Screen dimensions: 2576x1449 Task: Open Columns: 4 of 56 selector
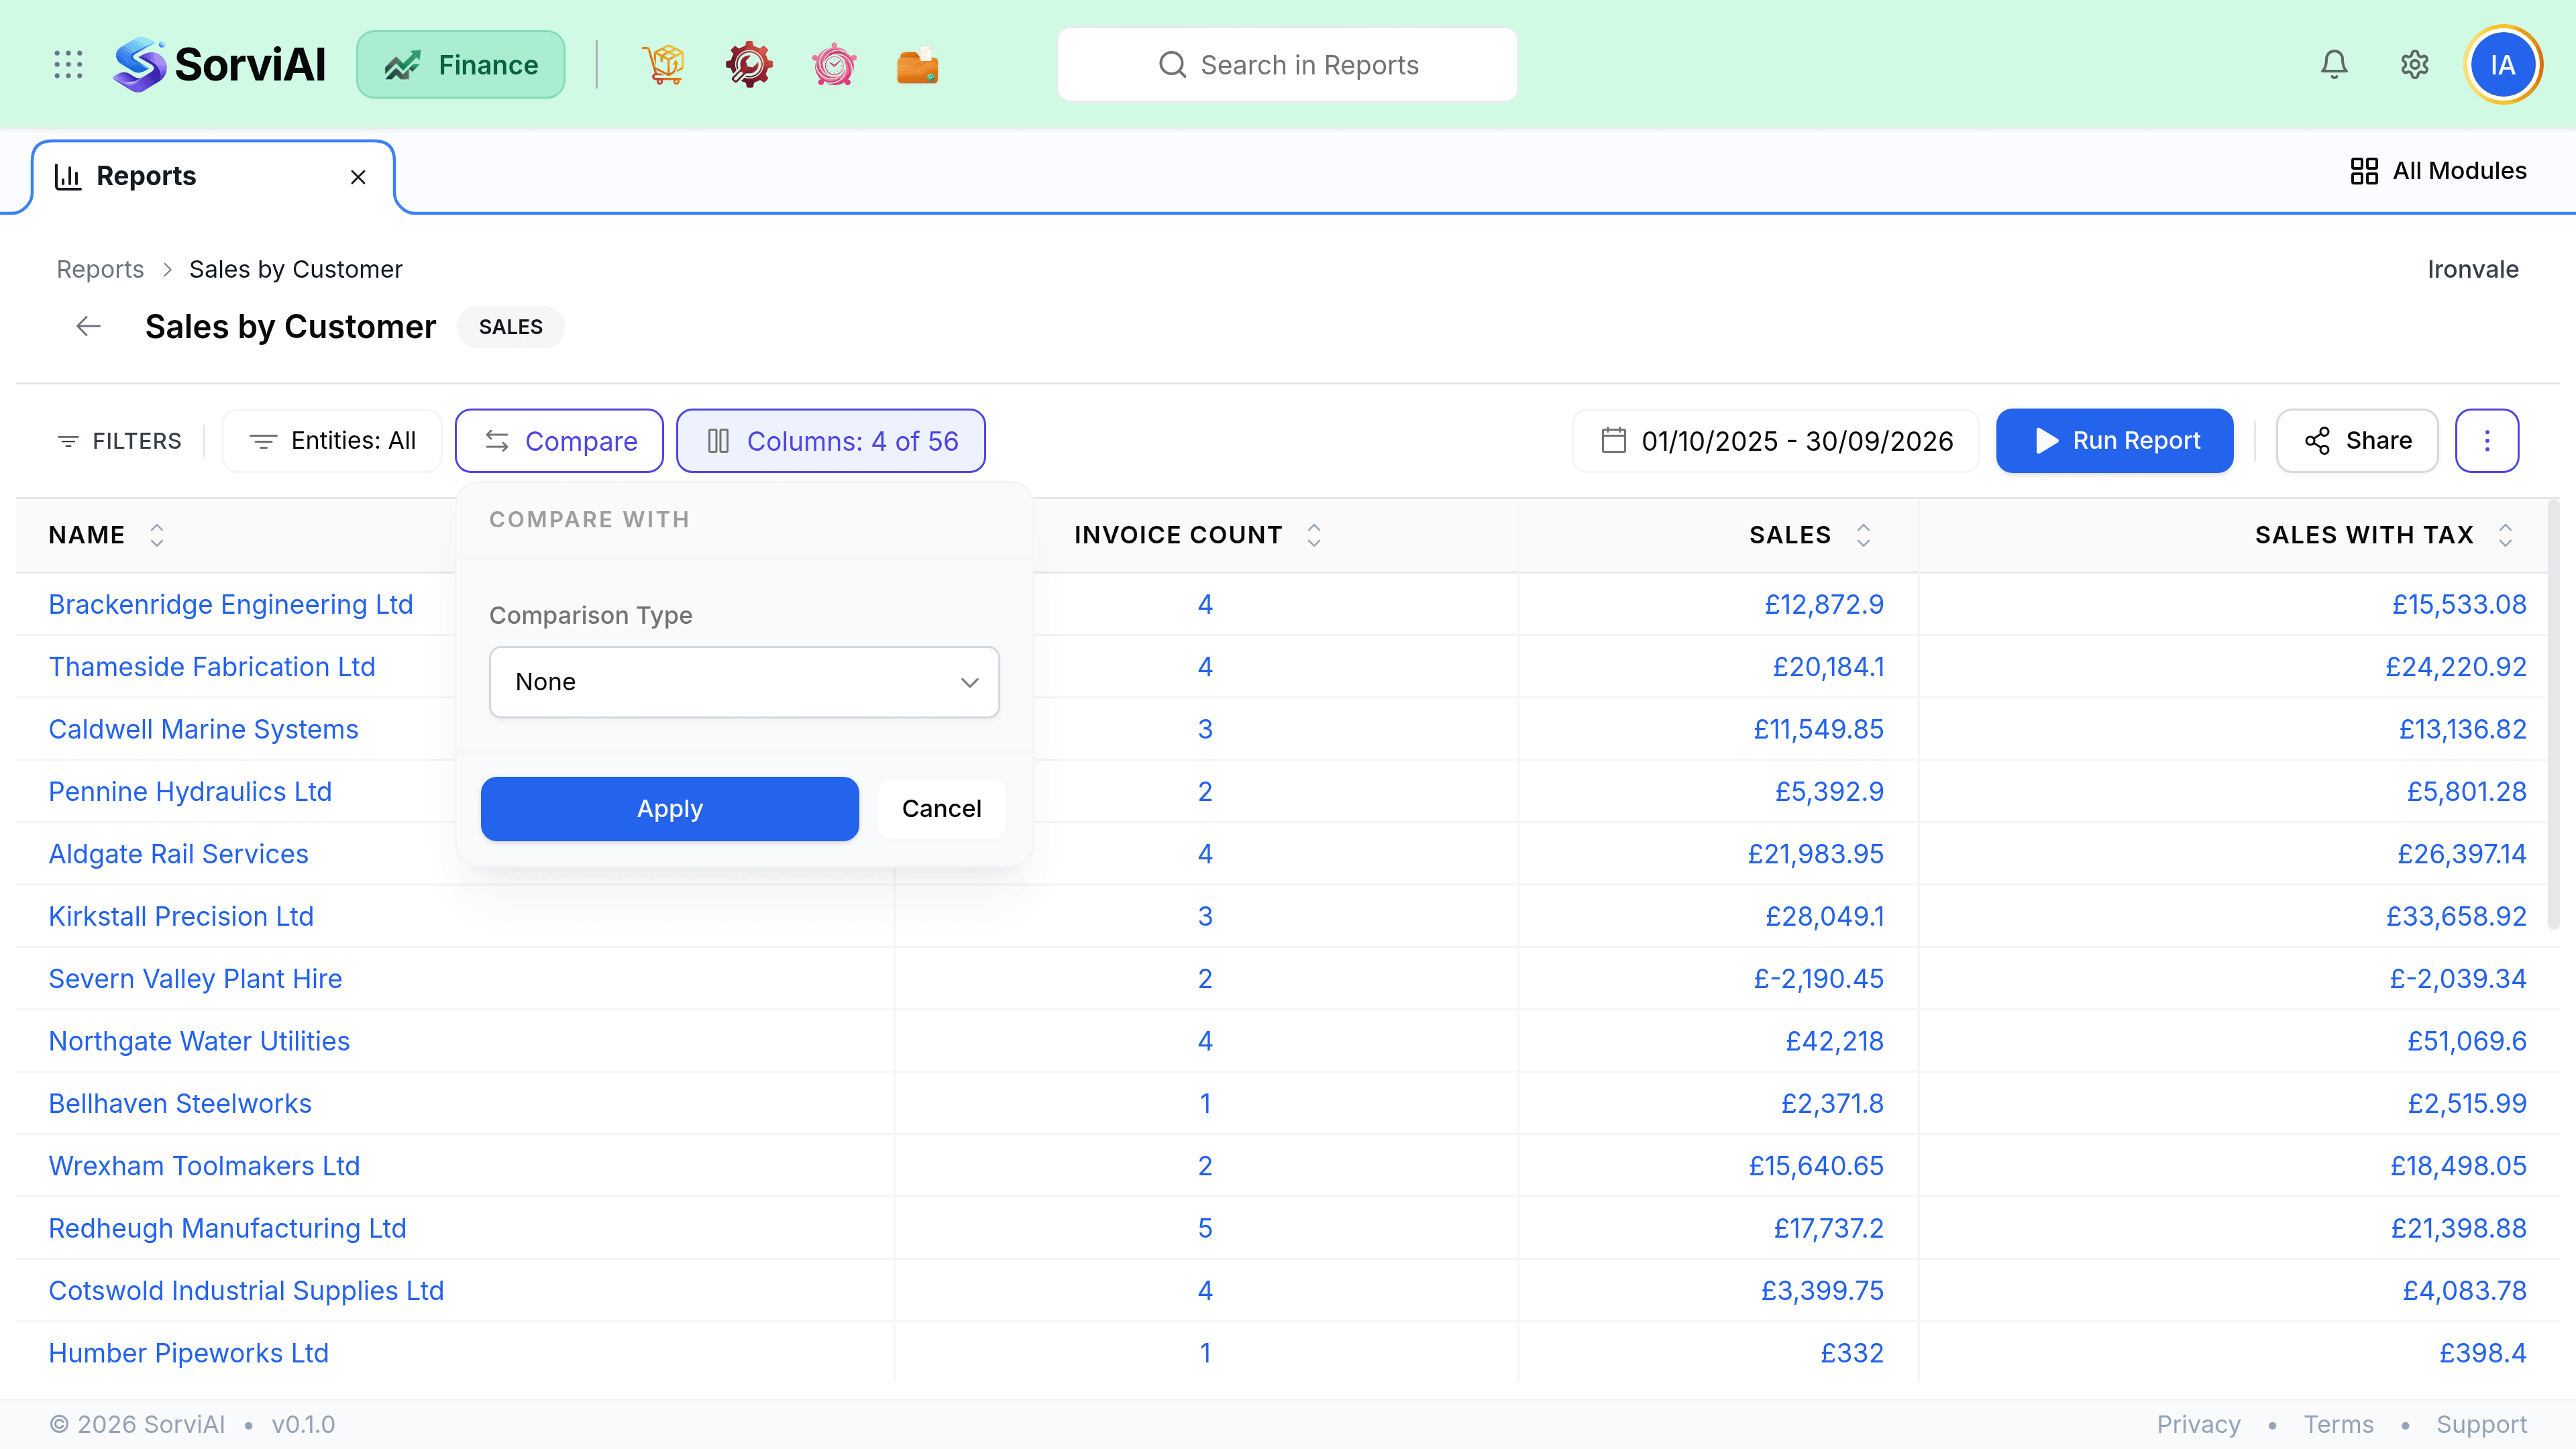click(831, 441)
